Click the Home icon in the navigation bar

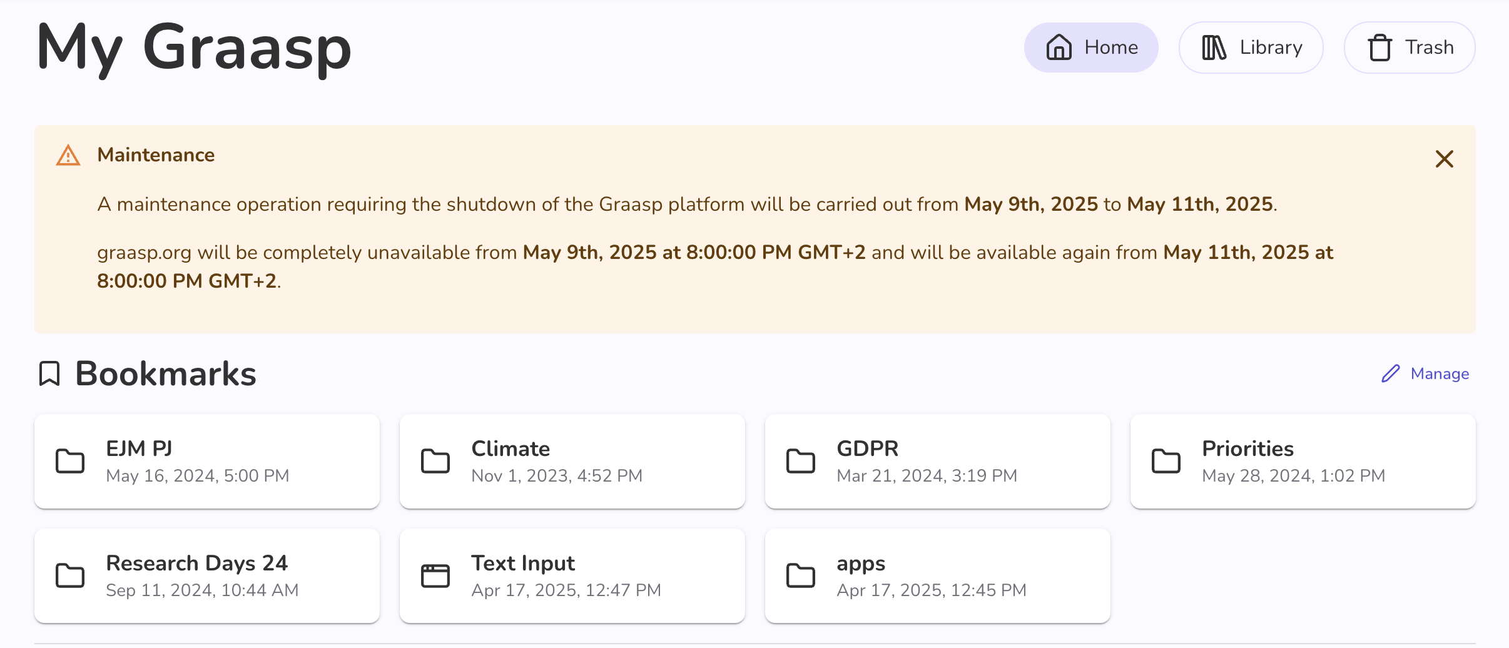coord(1059,47)
